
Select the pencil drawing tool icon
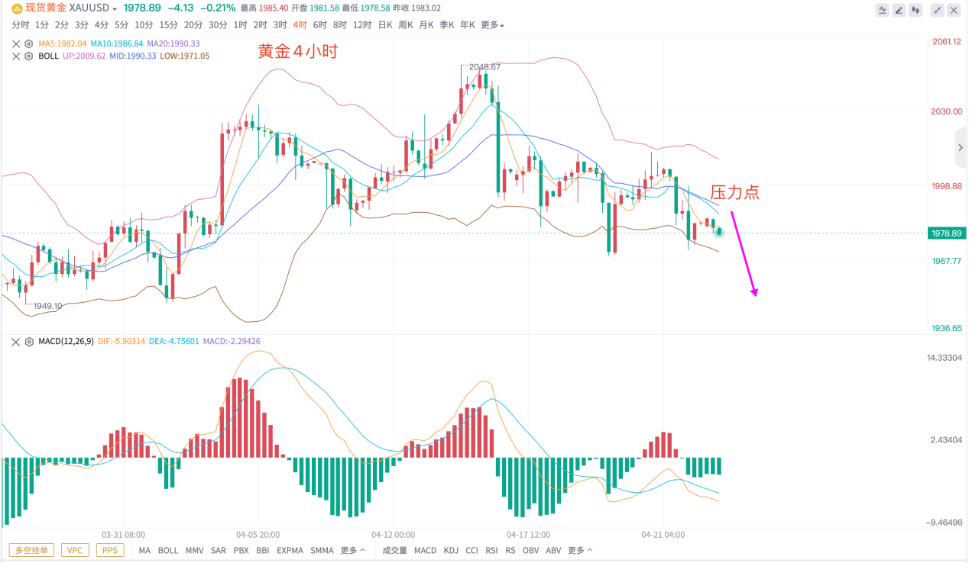click(899, 11)
